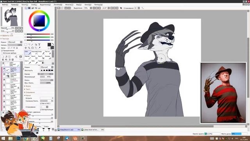Hide layer Слой13
Image resolution: width=250 pixels, height=141 pixels.
4,74
